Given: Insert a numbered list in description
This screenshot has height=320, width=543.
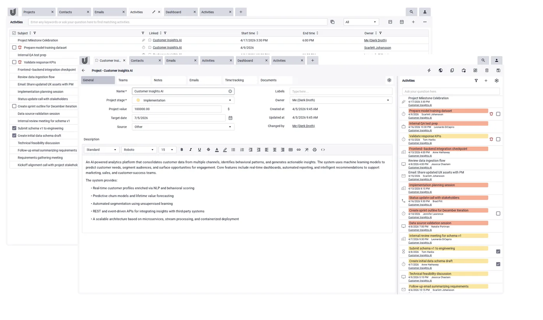Looking at the screenshot, I should point(242,150).
